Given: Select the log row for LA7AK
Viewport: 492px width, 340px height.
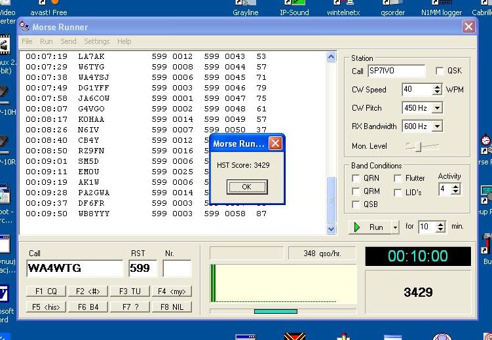Looking at the screenshot, I should coord(146,56).
